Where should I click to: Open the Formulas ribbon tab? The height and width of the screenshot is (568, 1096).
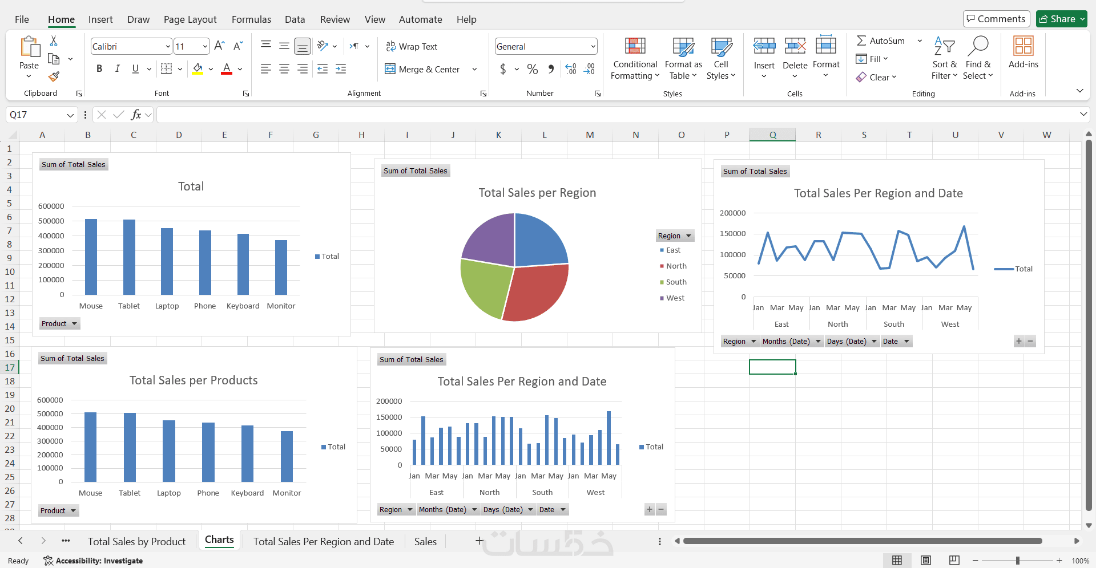(x=251, y=19)
